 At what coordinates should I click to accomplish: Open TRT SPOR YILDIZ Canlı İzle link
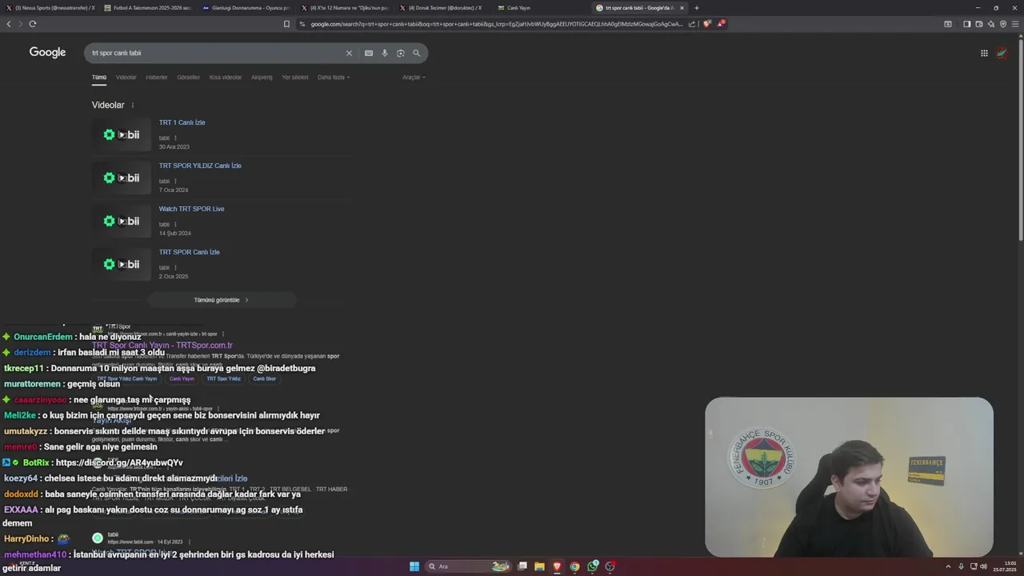coord(200,166)
